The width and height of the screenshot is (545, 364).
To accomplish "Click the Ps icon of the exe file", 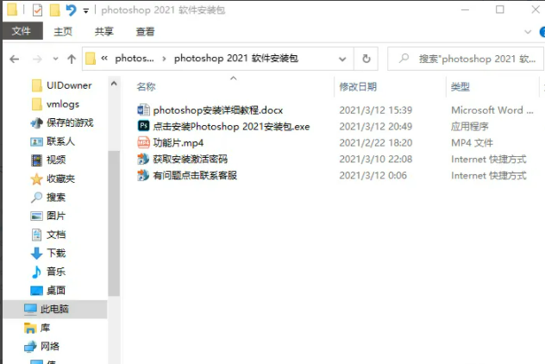I will click(x=143, y=126).
